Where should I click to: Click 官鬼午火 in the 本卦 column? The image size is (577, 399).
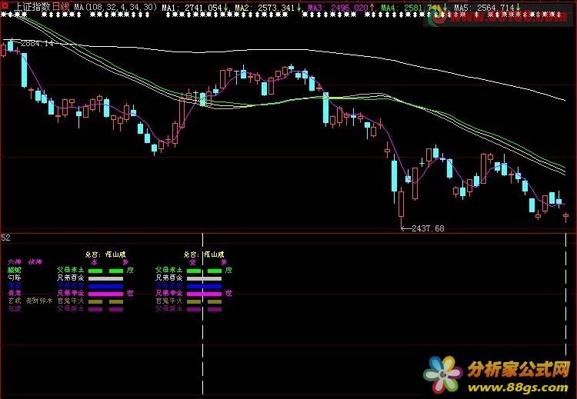pyautogui.click(x=70, y=301)
